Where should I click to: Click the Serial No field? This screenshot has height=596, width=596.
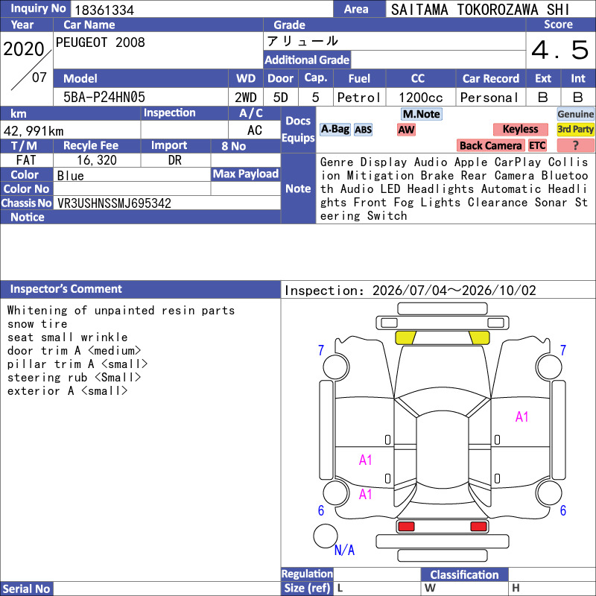click(167, 589)
